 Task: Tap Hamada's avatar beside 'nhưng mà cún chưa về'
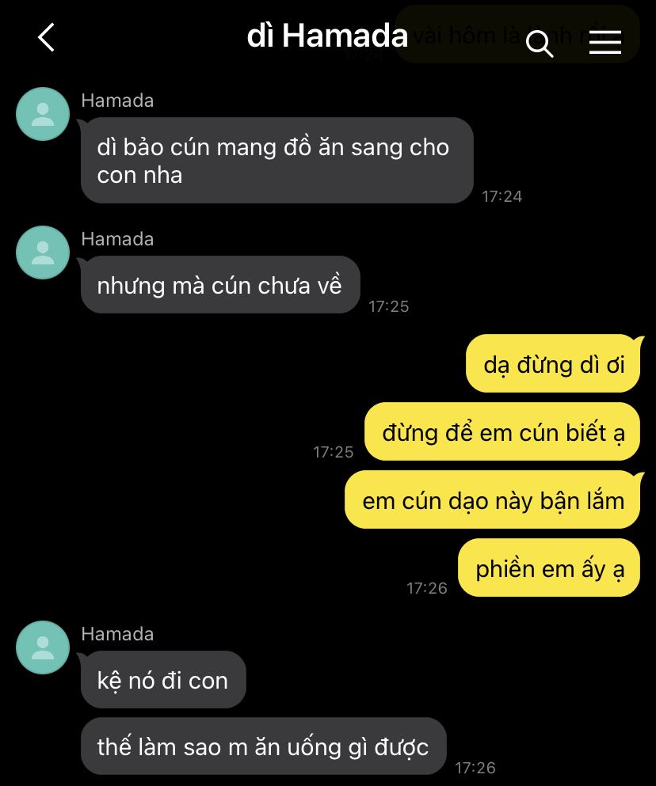pos(43,253)
